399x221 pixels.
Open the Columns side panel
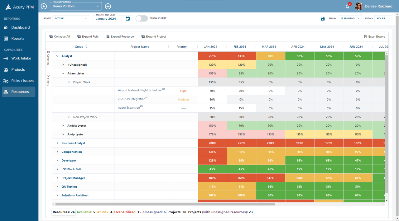[x=48, y=58]
